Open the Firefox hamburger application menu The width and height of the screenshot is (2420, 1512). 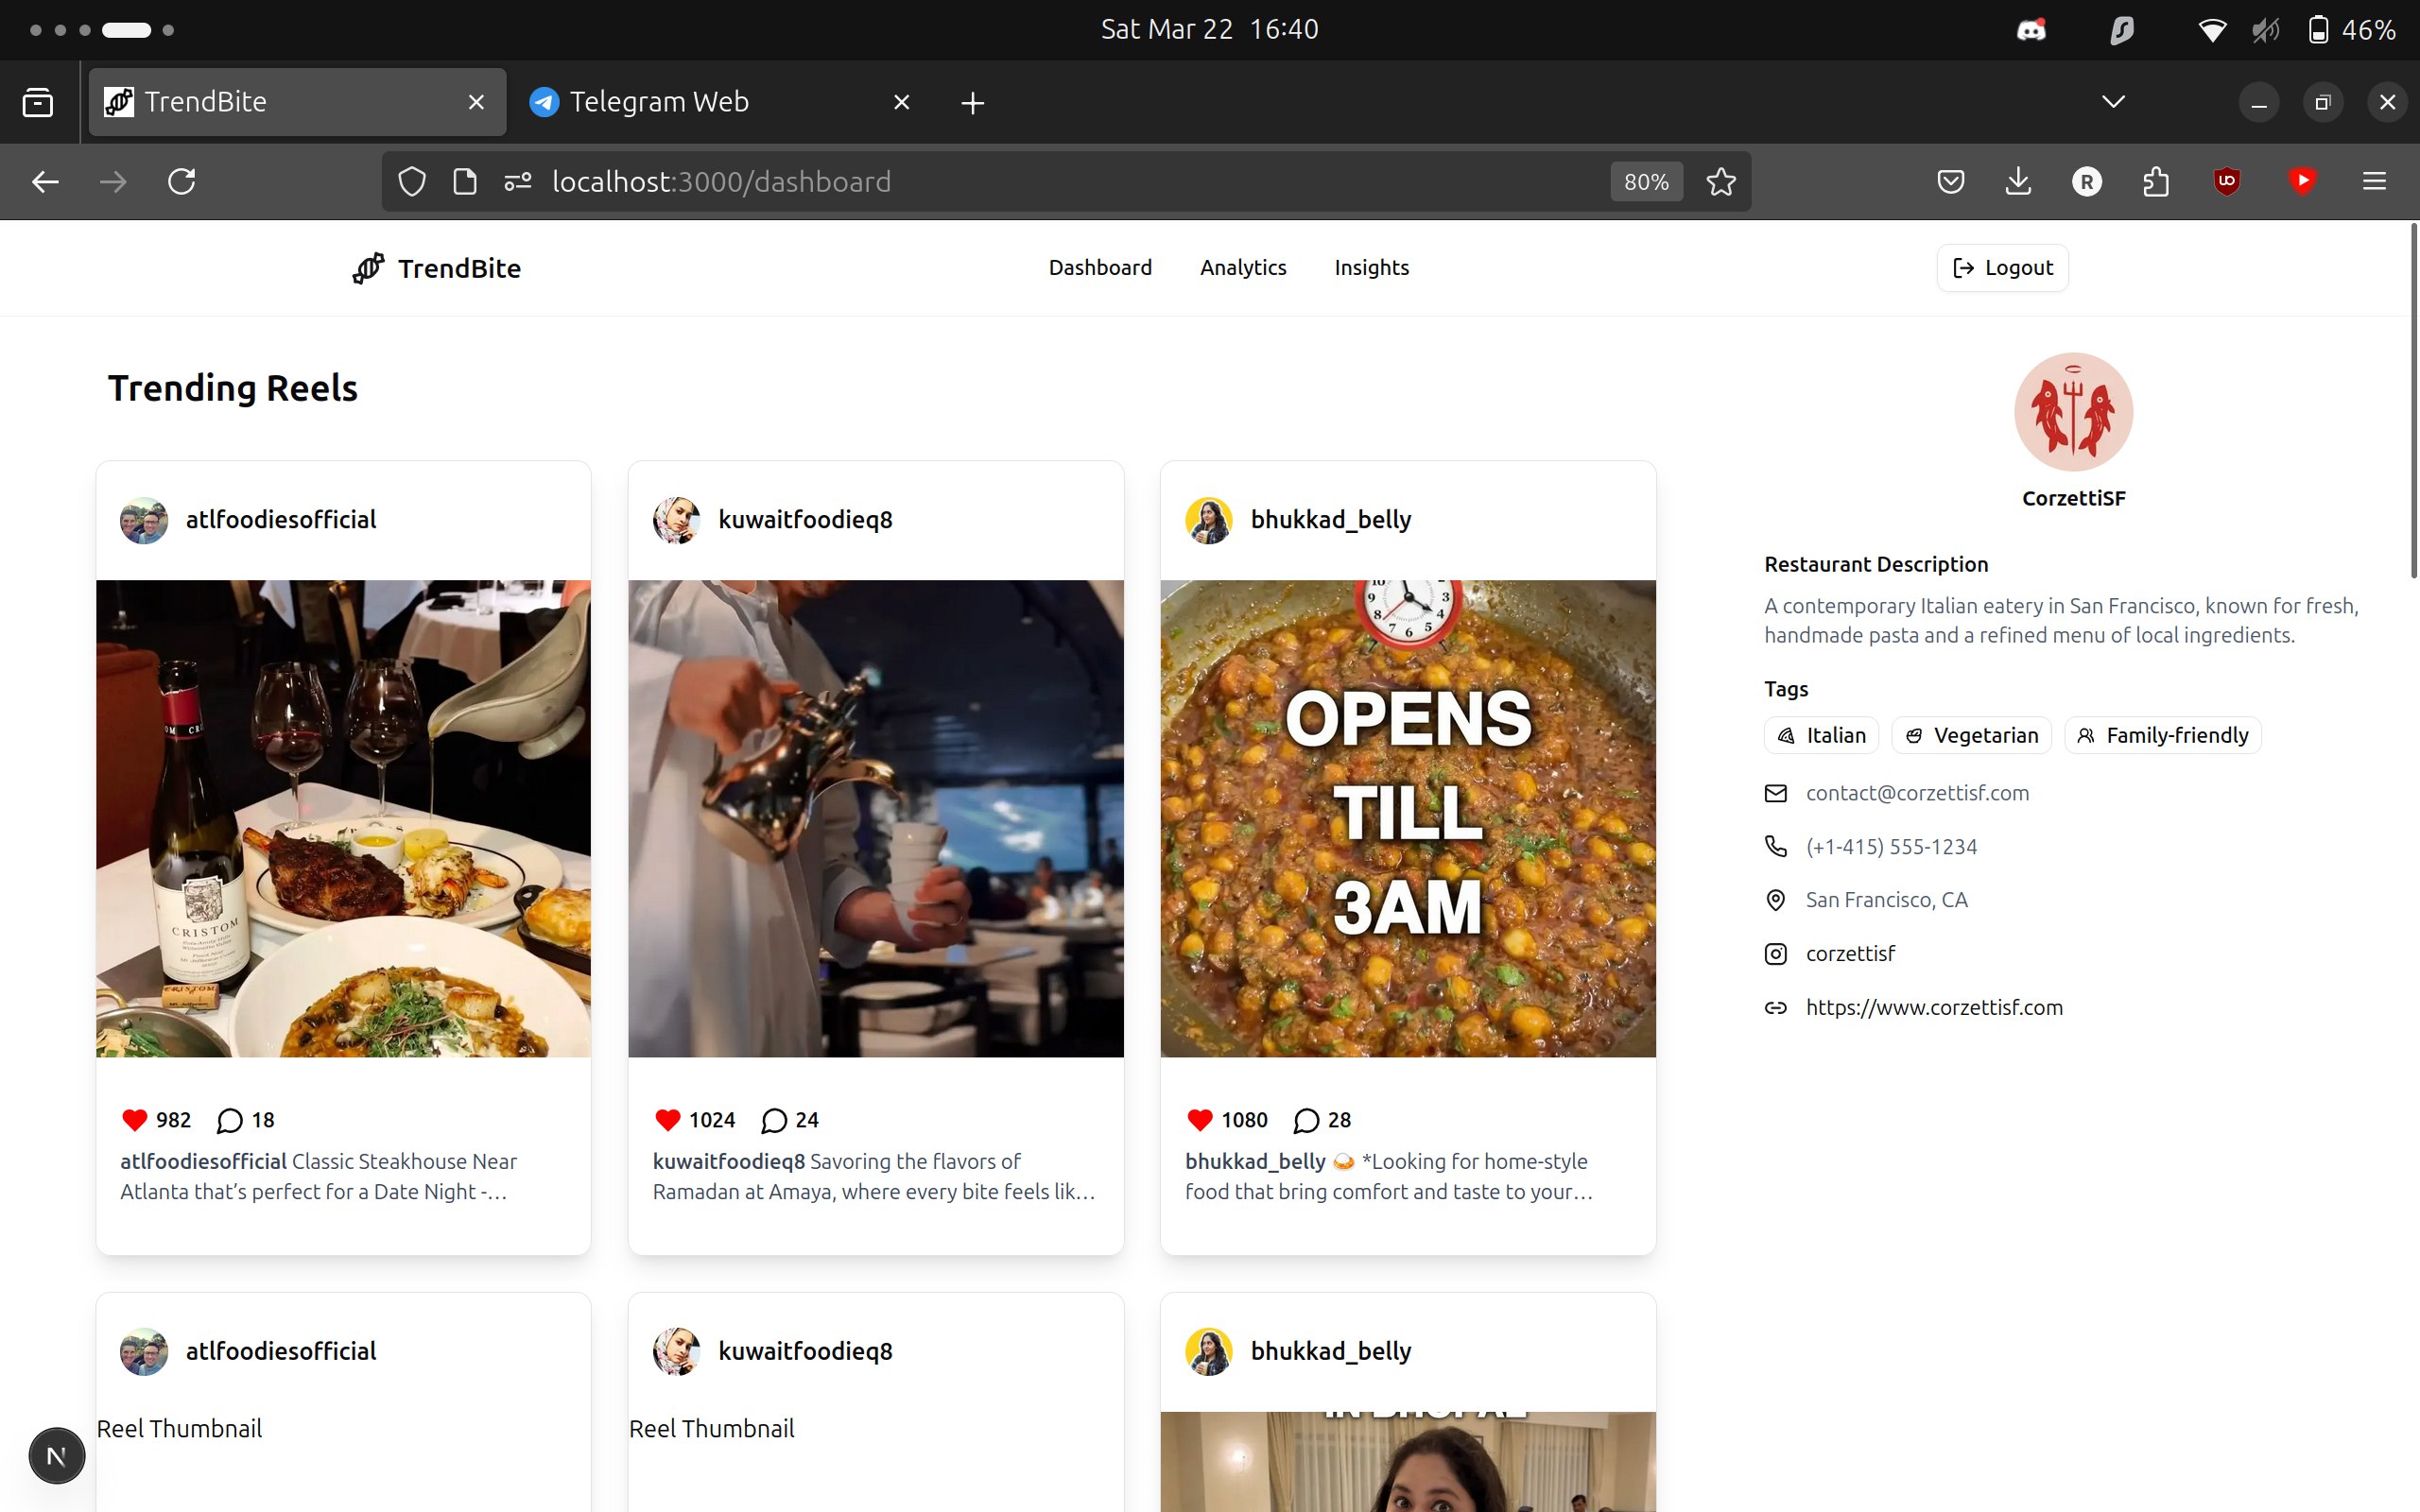[x=2374, y=182]
